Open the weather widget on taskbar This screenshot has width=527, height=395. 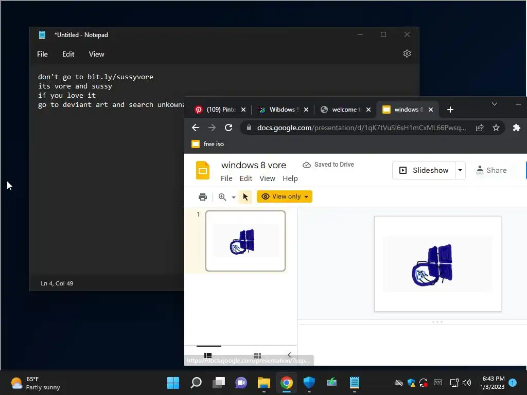pos(36,383)
